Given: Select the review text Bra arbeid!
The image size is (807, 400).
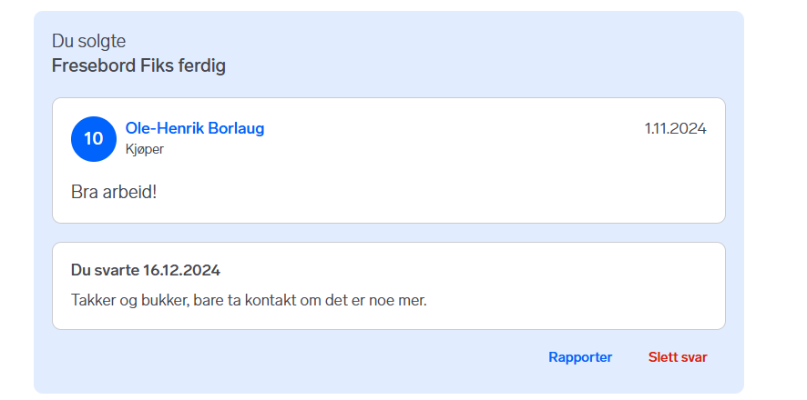Looking at the screenshot, I should pyautogui.click(x=114, y=193).
